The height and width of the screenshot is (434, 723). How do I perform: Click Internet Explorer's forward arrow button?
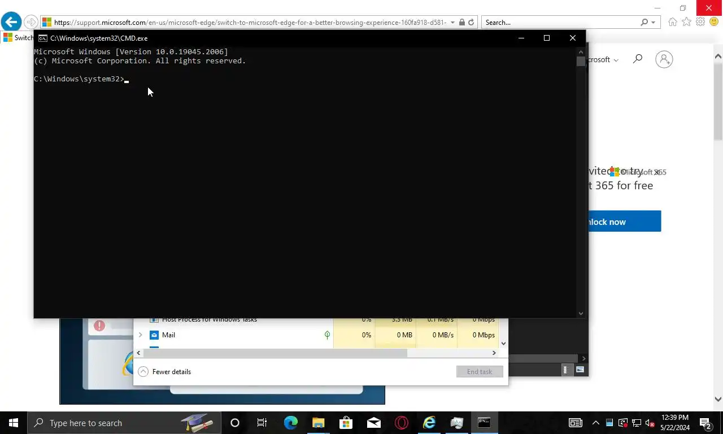[x=31, y=23]
